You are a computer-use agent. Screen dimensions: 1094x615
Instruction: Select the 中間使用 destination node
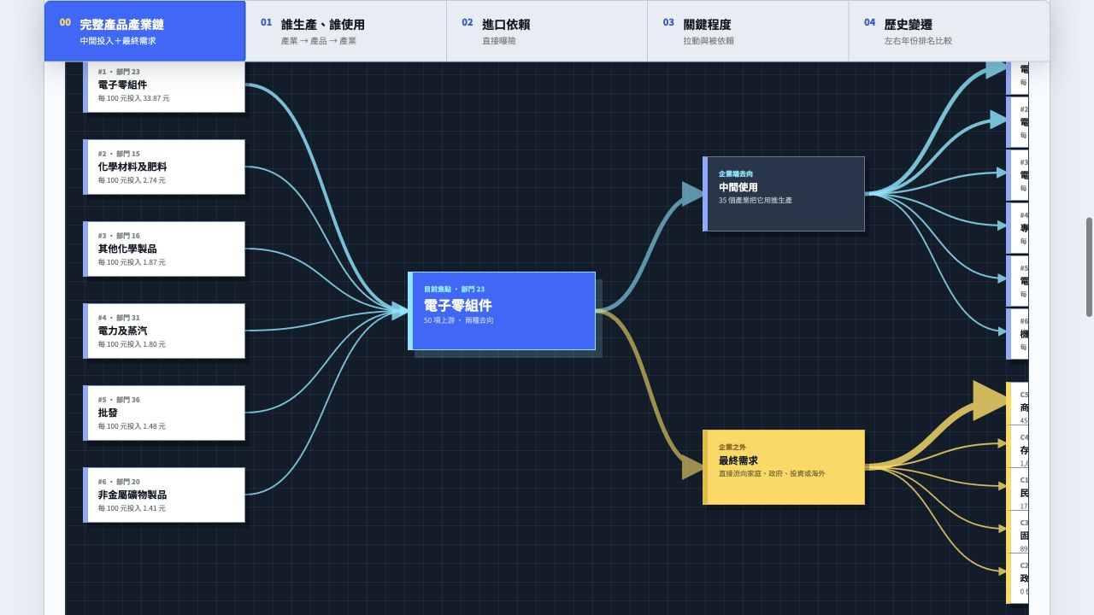click(784, 194)
